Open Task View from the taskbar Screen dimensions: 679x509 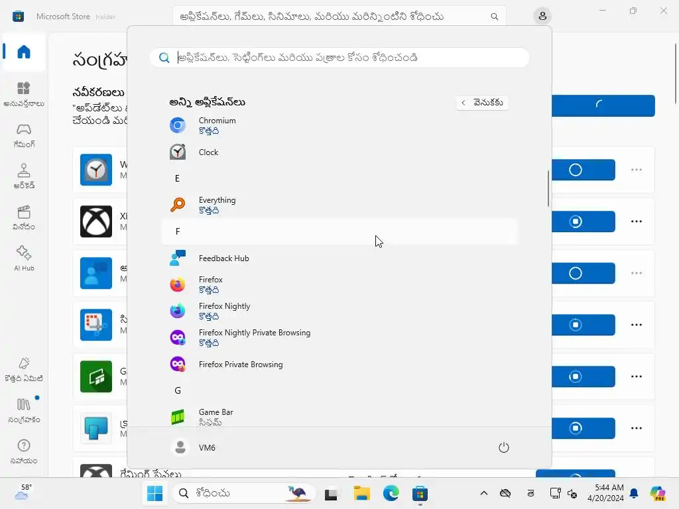click(x=332, y=493)
